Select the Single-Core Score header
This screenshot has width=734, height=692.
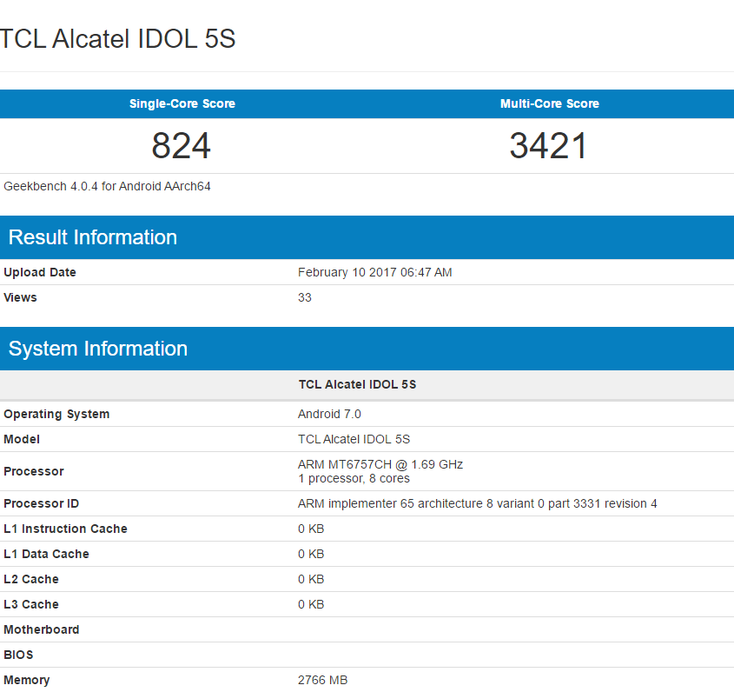pos(182,103)
